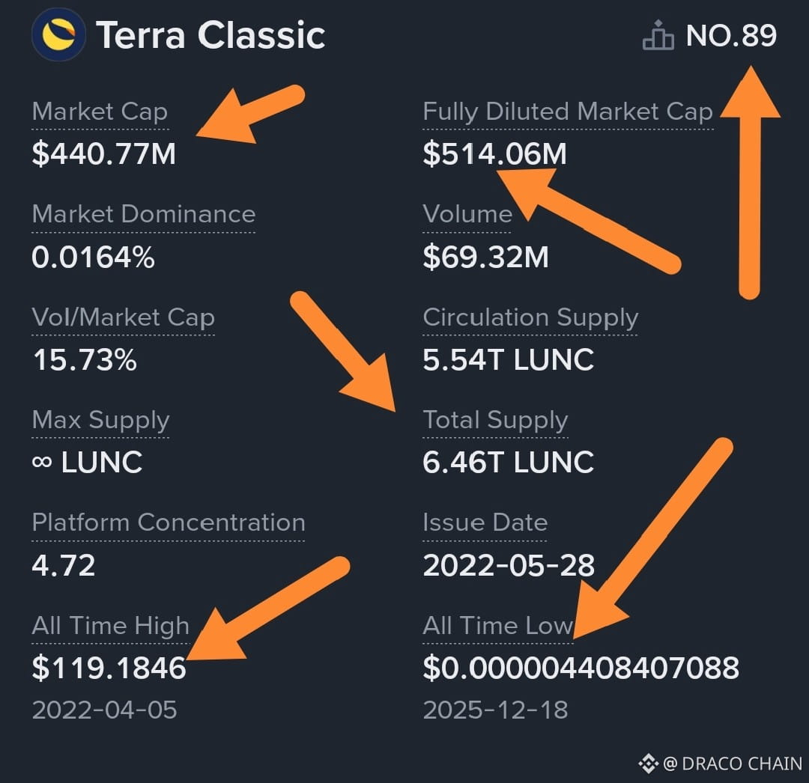Click the infinity symbol under Max Supply

pos(41,462)
